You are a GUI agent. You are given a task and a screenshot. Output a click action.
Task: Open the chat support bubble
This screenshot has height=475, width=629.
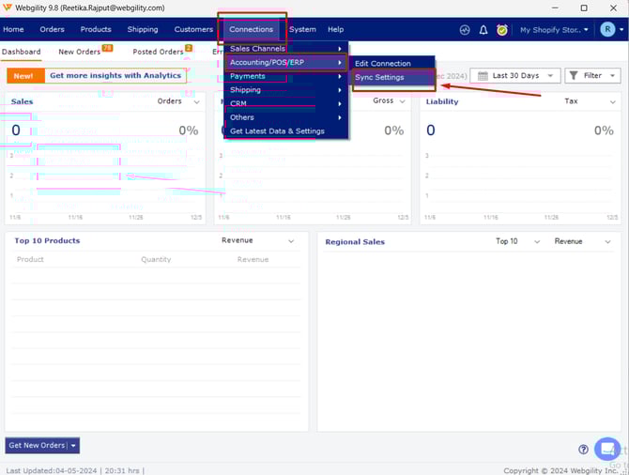[607, 448]
